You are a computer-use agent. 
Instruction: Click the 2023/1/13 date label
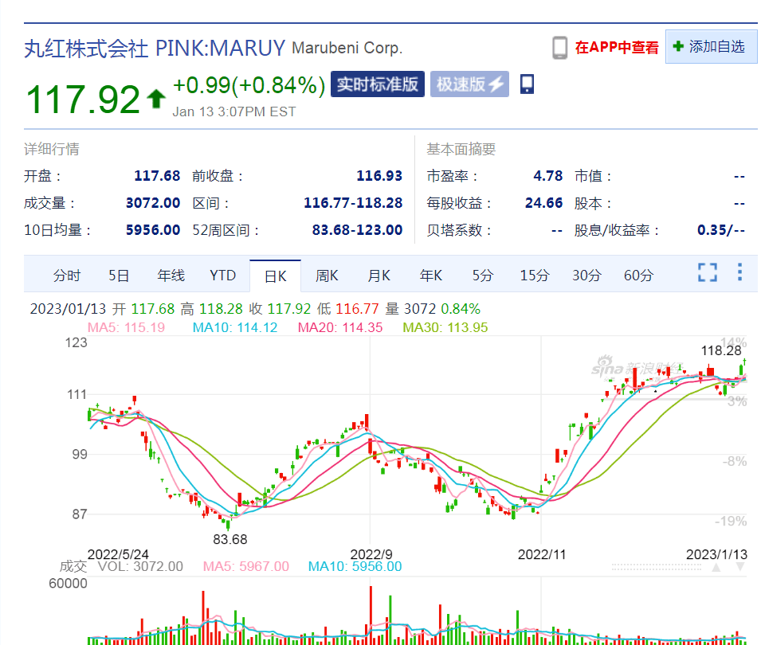[716, 554]
